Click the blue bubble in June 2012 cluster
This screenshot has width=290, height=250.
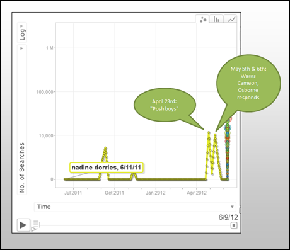click(x=228, y=127)
